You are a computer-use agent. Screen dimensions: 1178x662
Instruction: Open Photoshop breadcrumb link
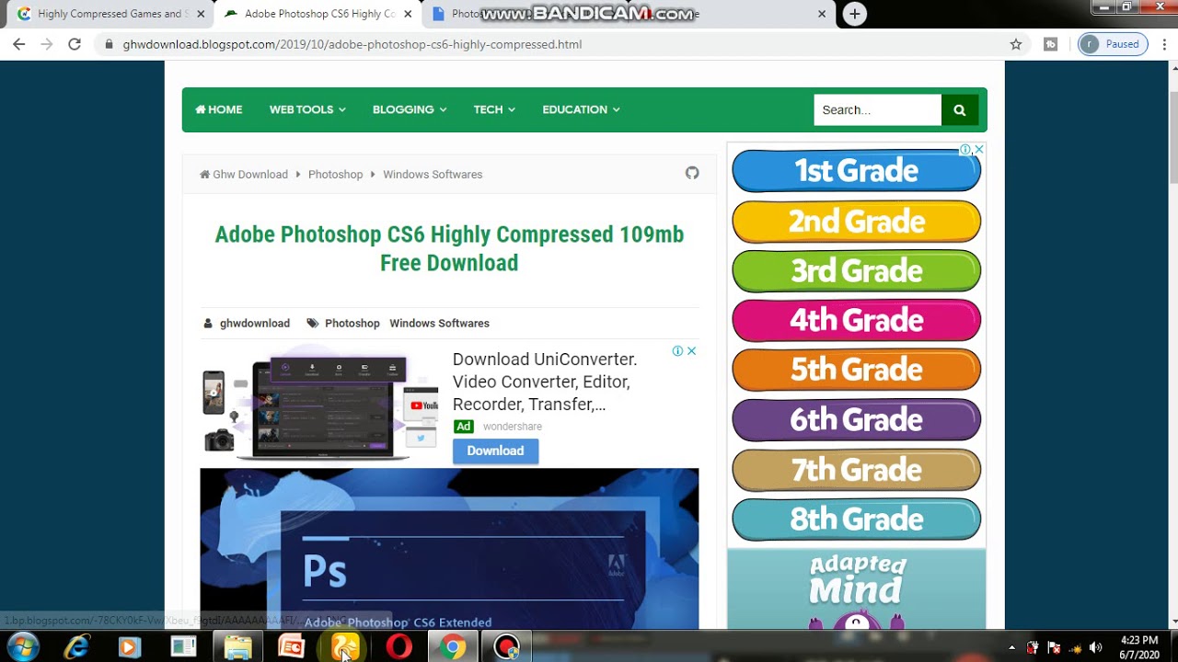pyautogui.click(x=335, y=174)
